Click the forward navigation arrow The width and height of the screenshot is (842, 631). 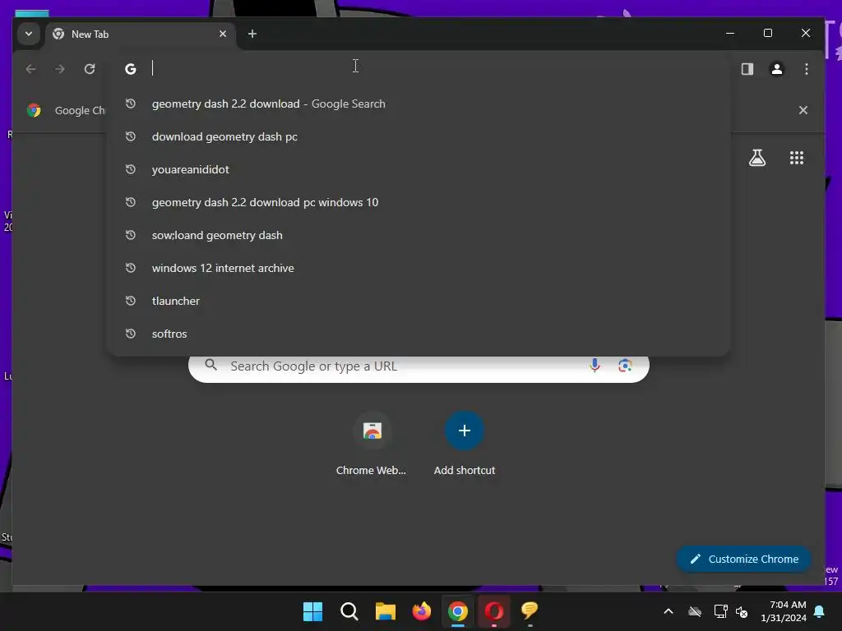coord(60,69)
